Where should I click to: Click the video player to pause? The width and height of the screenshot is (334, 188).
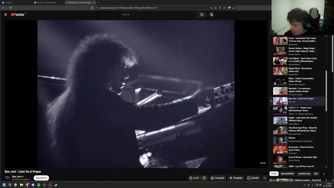tap(136, 94)
